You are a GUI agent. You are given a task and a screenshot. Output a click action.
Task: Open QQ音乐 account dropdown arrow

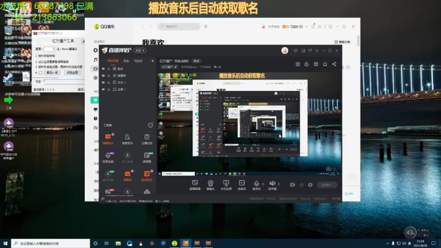[306, 26]
